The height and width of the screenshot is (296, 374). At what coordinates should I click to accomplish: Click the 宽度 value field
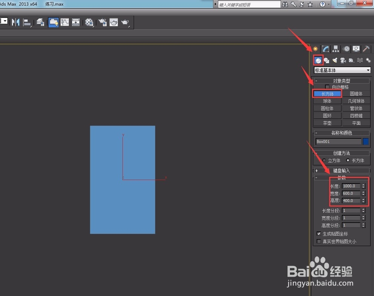351,193
